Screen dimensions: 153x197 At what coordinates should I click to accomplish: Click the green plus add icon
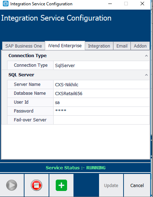coord(61,185)
